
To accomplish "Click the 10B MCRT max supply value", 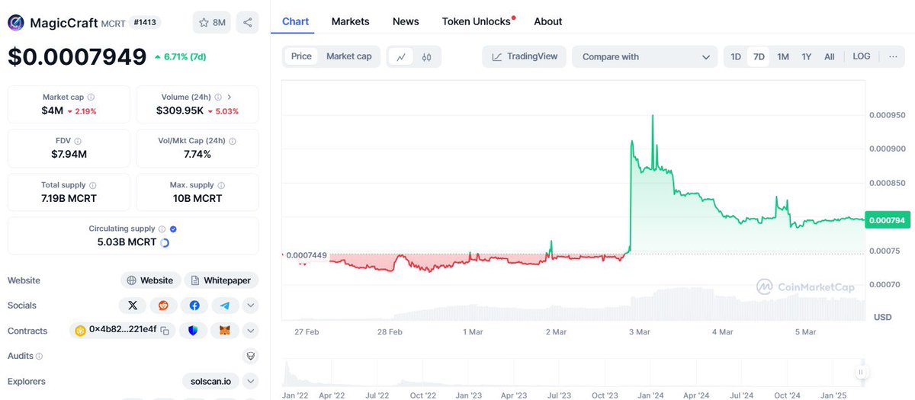I will (197, 198).
